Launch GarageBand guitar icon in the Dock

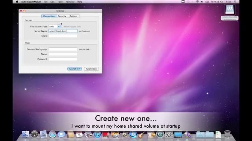point(142,135)
